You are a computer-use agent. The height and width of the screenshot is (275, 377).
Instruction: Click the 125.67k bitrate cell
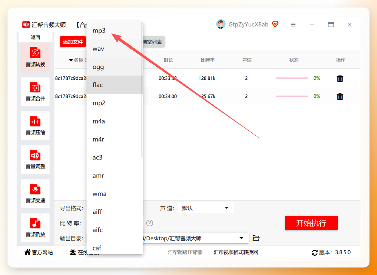pos(207,96)
